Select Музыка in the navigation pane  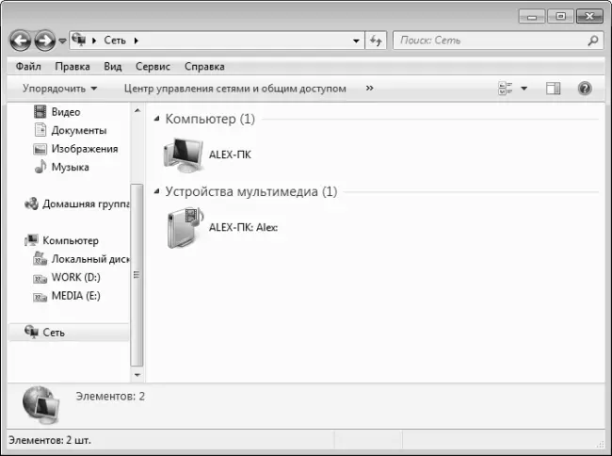[x=70, y=167]
